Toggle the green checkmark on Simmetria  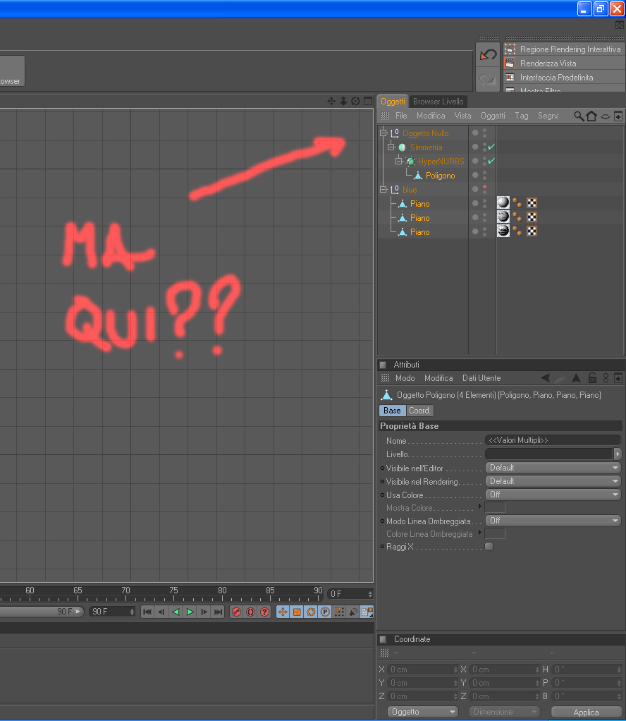(x=492, y=147)
